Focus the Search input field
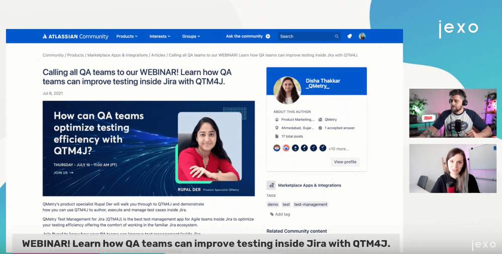 [309, 37]
